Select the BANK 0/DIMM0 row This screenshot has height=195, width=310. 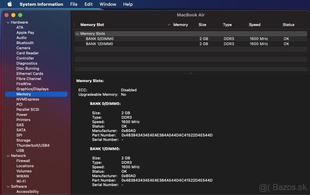click(x=100, y=39)
